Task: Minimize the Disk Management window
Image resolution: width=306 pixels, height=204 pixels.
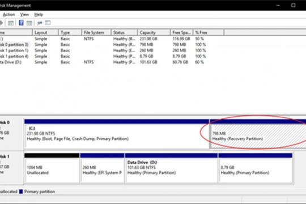Action: pos(278,5)
